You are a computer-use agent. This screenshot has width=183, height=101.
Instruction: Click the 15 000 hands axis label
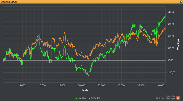point(62,86)
